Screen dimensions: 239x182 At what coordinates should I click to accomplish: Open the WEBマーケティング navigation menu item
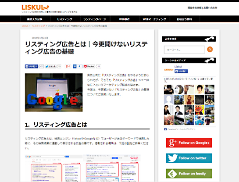click(x=154, y=19)
